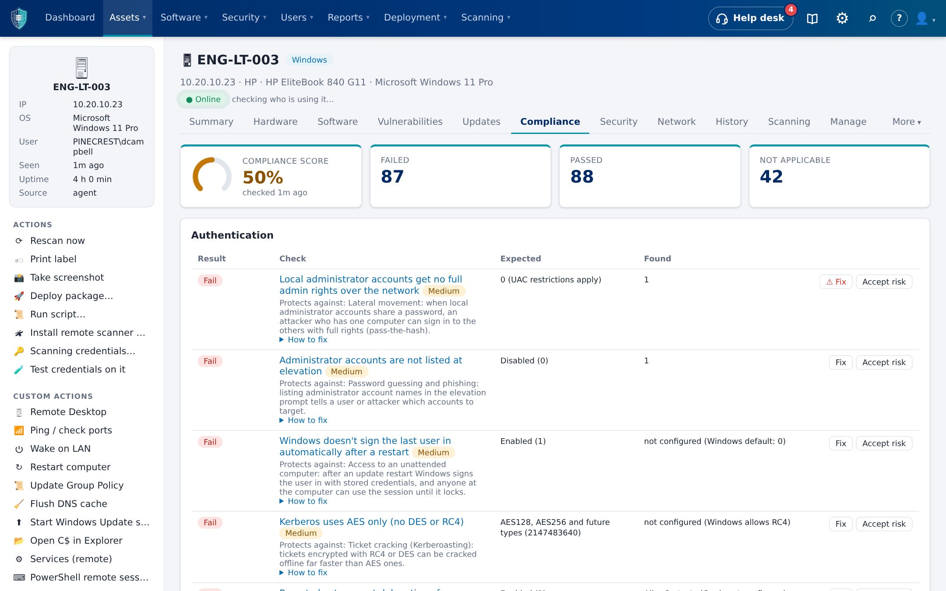Open settings gear icon
The image size is (946, 591).
coord(842,18)
